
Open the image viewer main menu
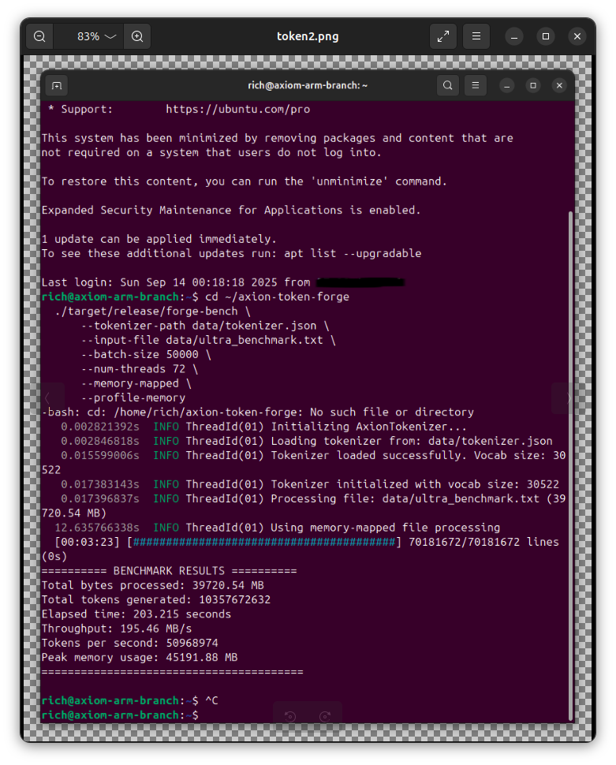[476, 36]
